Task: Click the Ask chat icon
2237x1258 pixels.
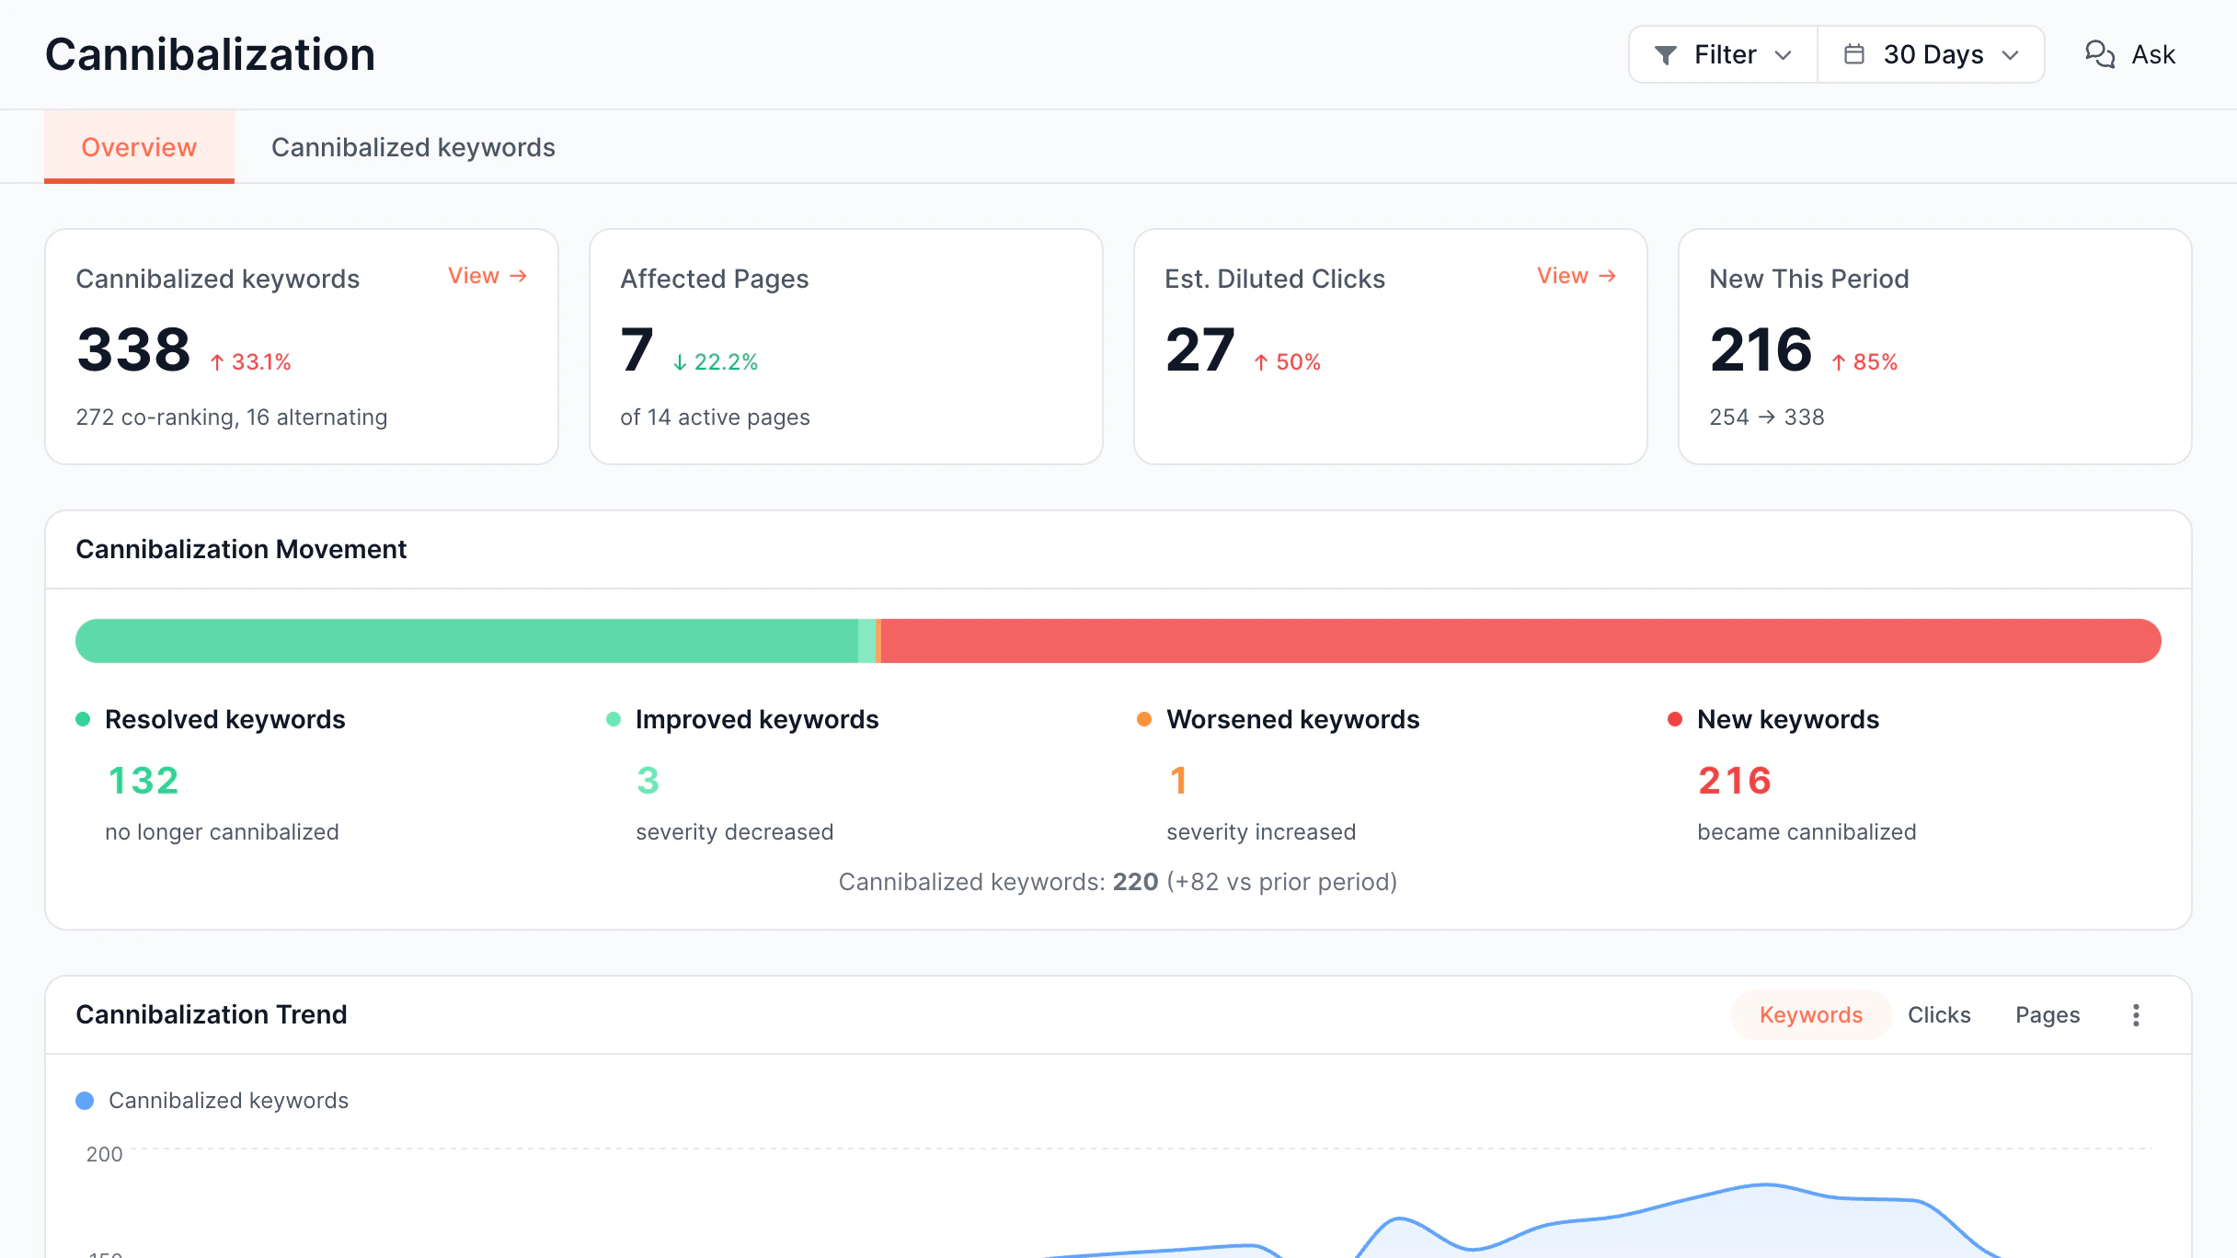Action: point(2099,54)
